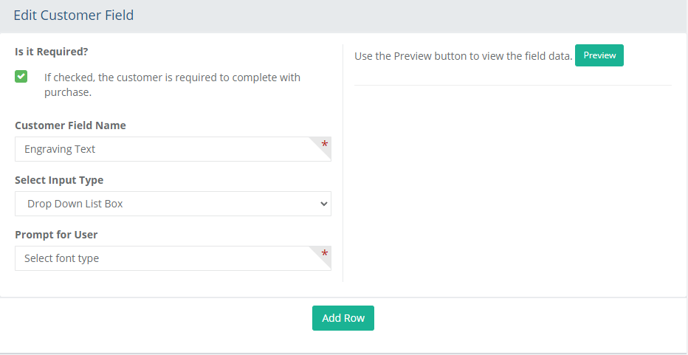Click the Customer Field Name label

pyautogui.click(x=70, y=125)
